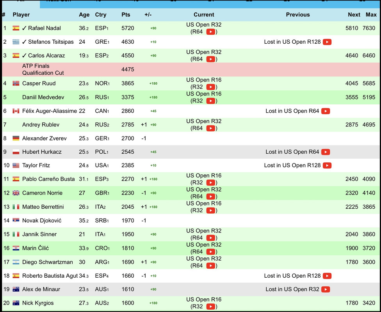Click the Previous column header

(298, 15)
